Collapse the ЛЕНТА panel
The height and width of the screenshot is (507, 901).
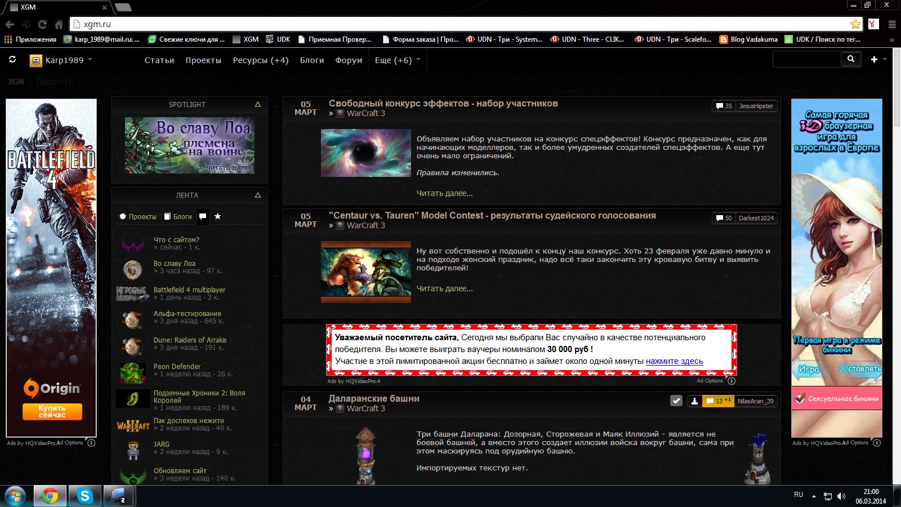click(x=258, y=195)
